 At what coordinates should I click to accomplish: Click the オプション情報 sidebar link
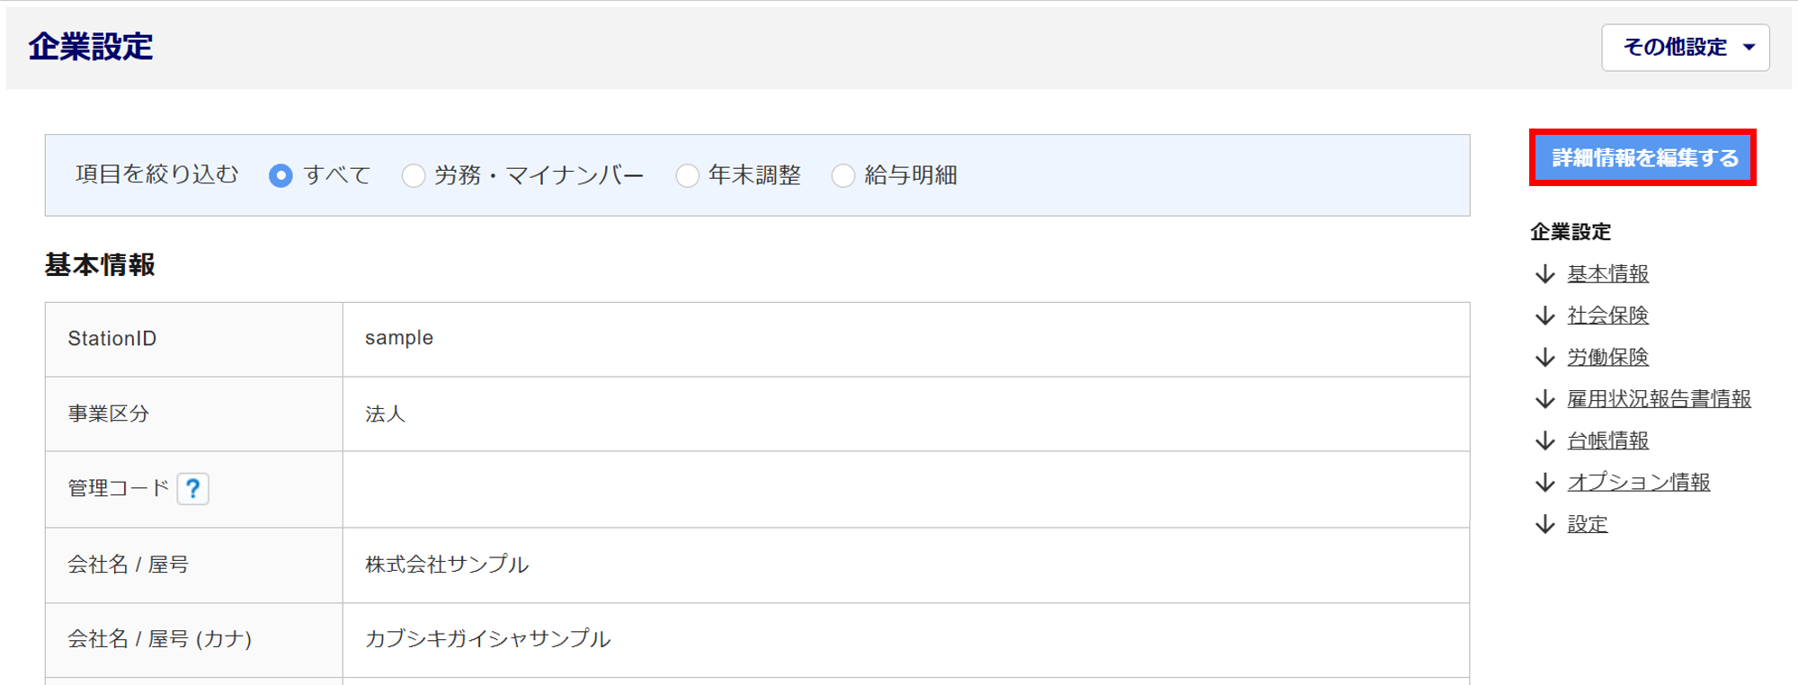tap(1638, 483)
